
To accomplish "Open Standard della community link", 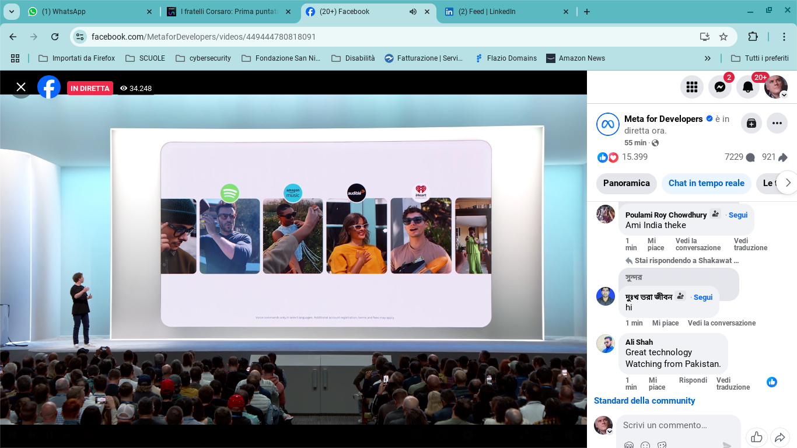I will 644,401.
